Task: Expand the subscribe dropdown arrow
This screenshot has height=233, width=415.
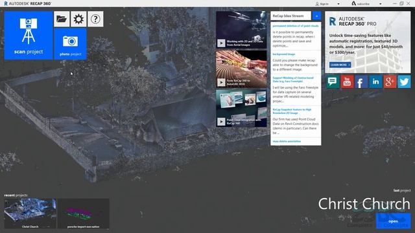Action: [x=381, y=4]
